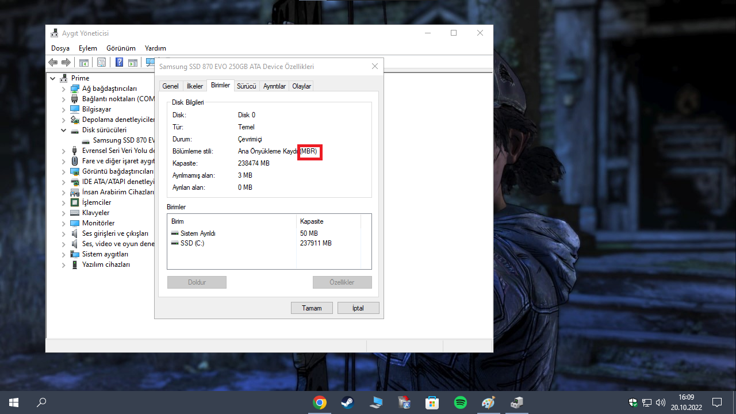Select the Monitörler tree item

pyautogui.click(x=98, y=223)
